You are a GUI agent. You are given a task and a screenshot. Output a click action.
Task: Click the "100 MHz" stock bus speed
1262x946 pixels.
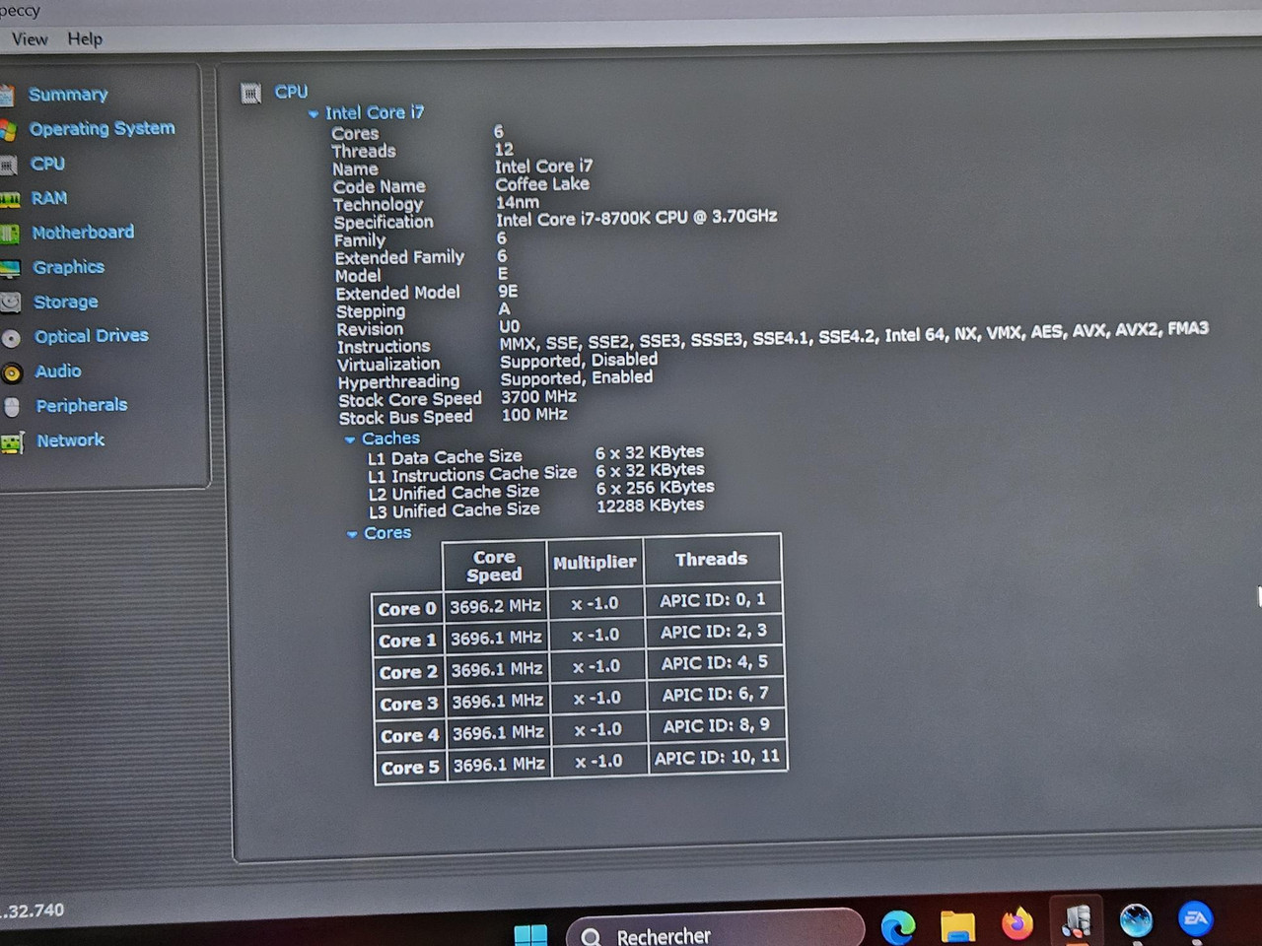(534, 415)
